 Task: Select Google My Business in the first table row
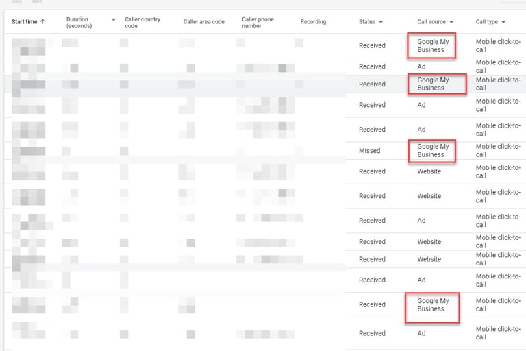(433, 46)
